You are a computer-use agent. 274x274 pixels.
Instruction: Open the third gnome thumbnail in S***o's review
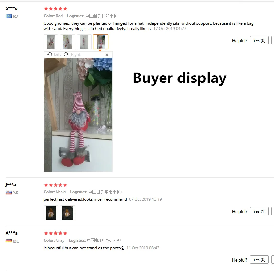pyautogui.click(x=84, y=42)
